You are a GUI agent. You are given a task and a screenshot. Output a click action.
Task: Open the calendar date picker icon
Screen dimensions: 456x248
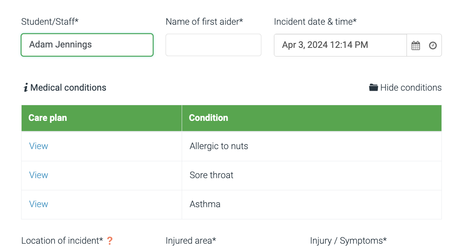(415, 45)
